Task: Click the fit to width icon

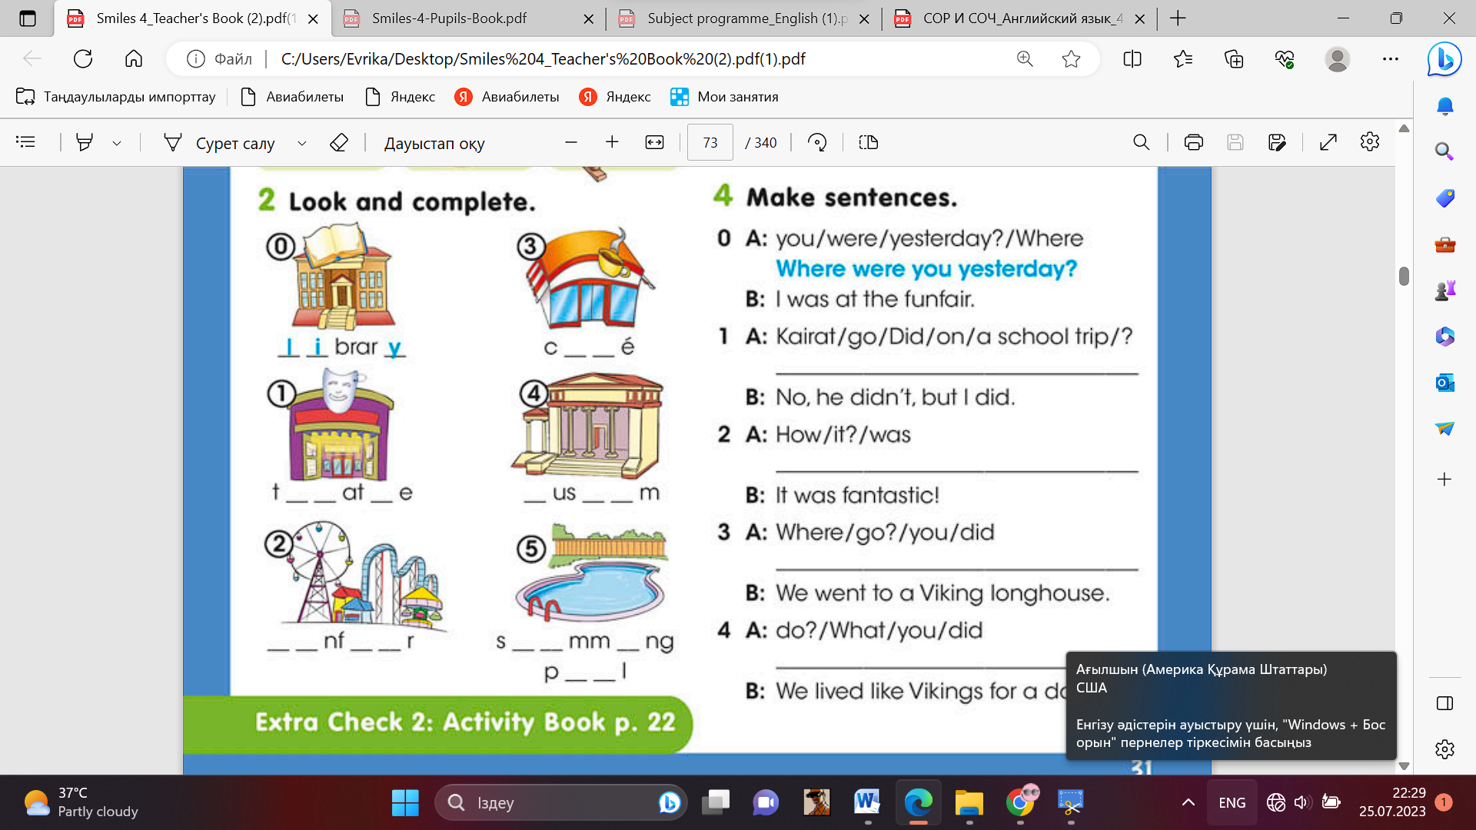Action: [654, 142]
